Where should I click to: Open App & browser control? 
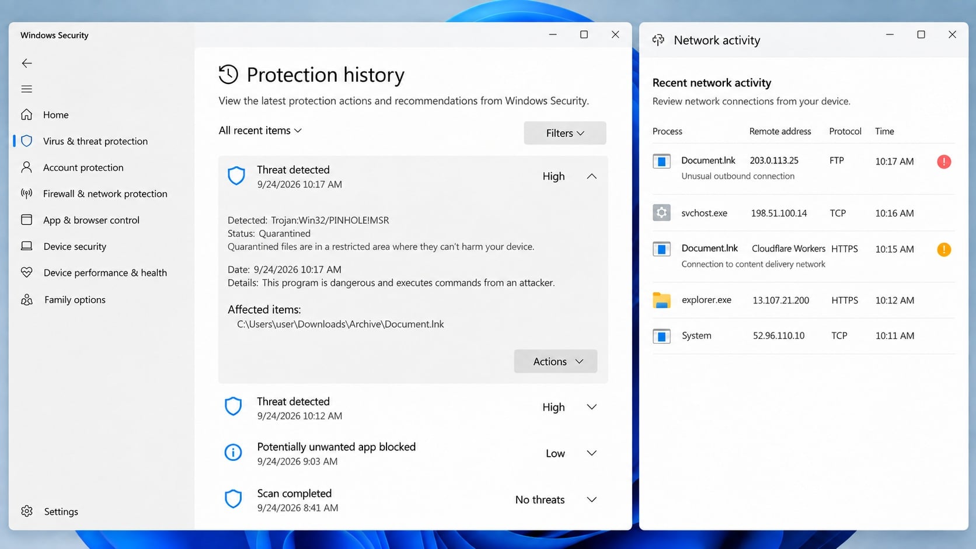[91, 220]
